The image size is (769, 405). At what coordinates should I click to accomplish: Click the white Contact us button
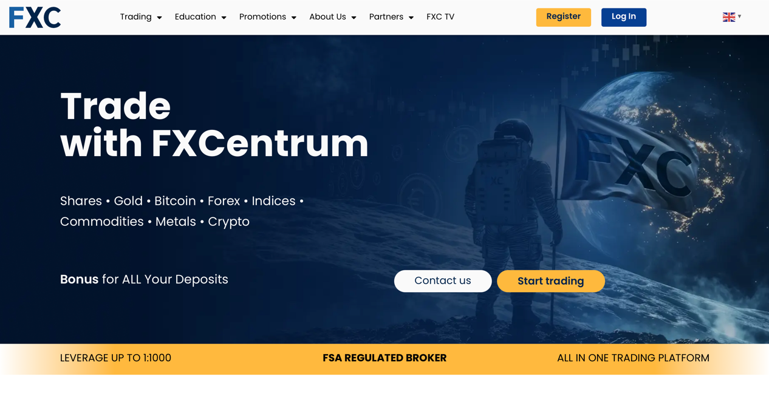click(x=443, y=281)
